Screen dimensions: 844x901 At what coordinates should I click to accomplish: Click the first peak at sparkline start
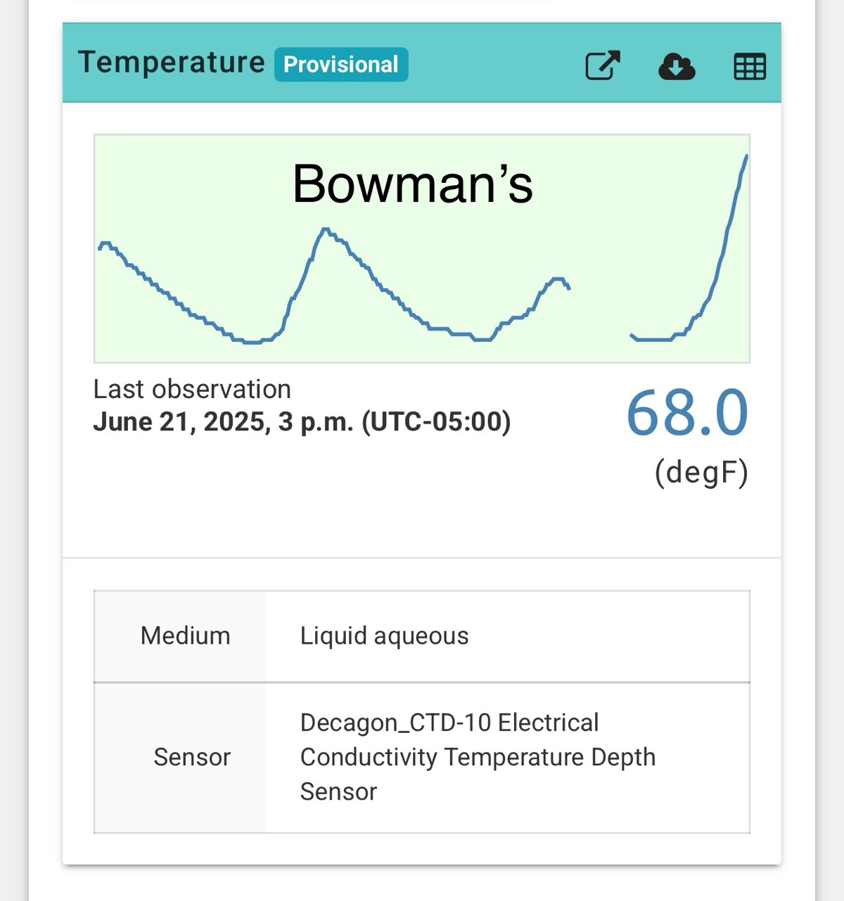[105, 245]
